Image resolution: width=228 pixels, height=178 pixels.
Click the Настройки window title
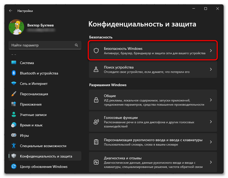click(x=25, y=11)
